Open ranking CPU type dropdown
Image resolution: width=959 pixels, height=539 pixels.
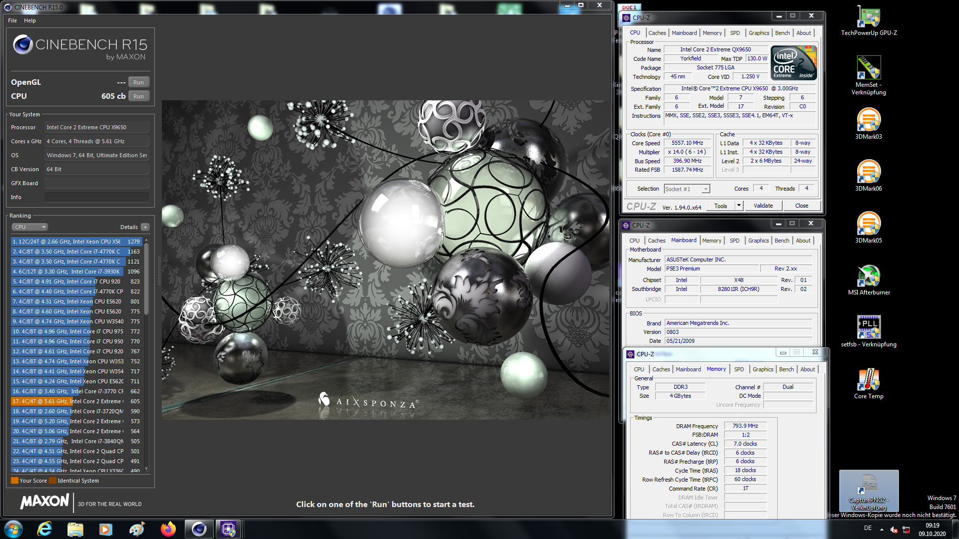pos(29,227)
